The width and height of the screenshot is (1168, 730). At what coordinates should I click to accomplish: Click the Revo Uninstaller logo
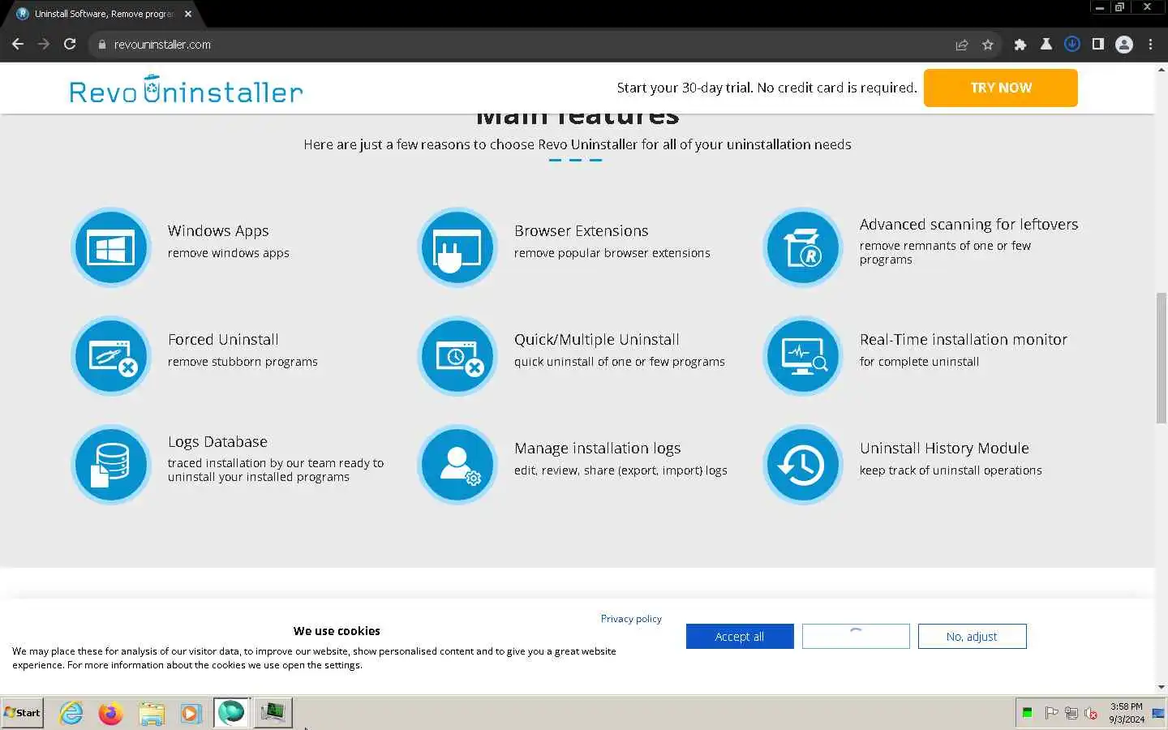coord(186,89)
